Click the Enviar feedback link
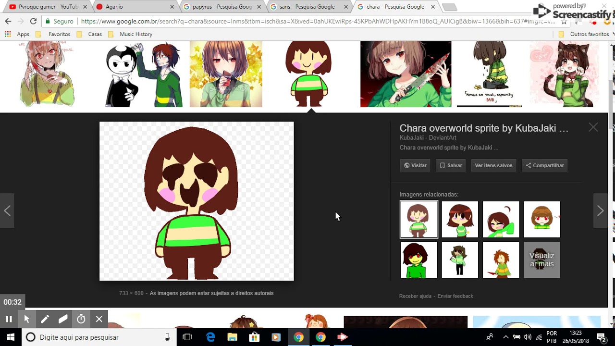 point(455,296)
